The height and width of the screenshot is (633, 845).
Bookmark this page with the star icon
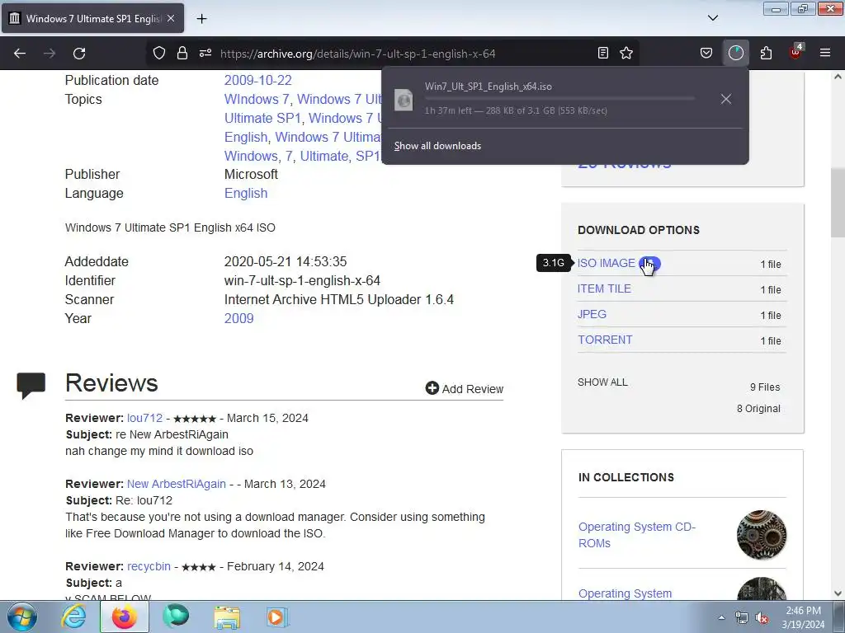coord(626,53)
